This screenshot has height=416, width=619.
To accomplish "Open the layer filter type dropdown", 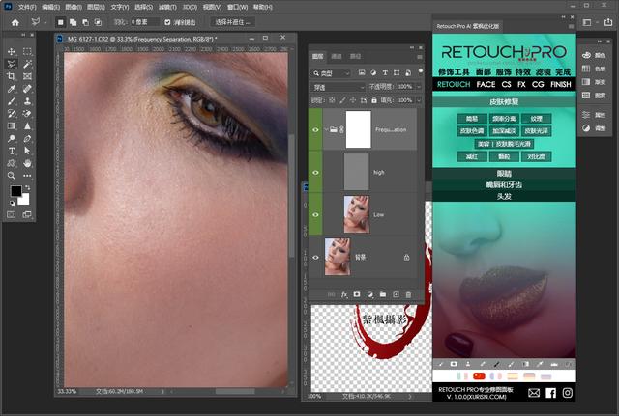I will point(331,73).
